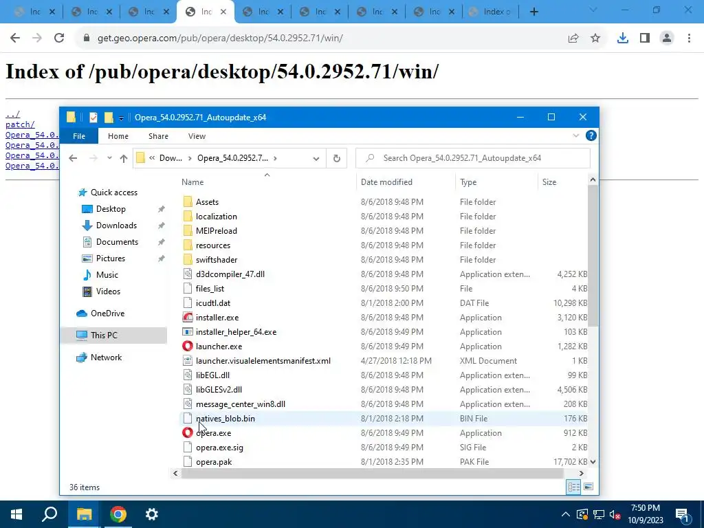Screen dimensions: 704x528
Task: Open the File menu in Explorer
Action: pyautogui.click(x=79, y=136)
